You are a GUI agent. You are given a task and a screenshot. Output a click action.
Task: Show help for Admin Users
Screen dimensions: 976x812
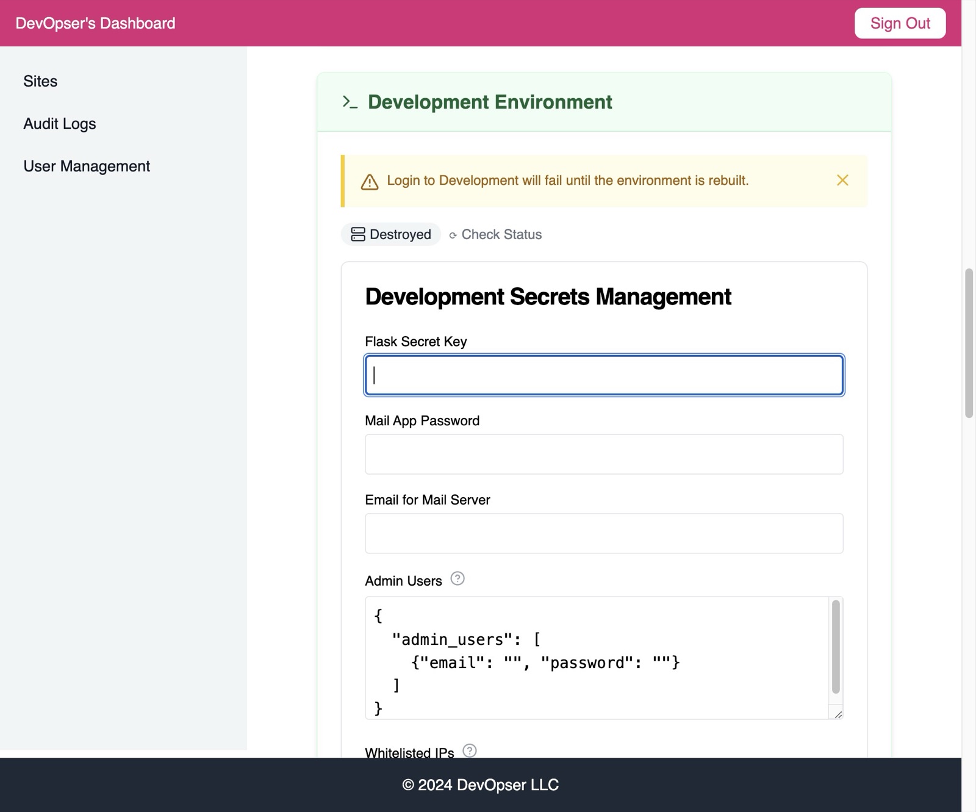pos(457,578)
